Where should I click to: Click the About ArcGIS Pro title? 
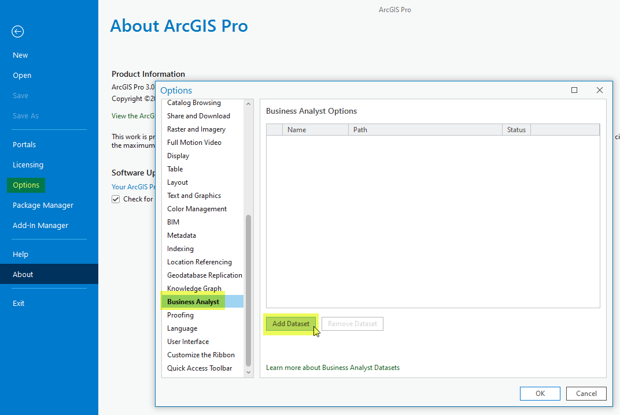[179, 26]
